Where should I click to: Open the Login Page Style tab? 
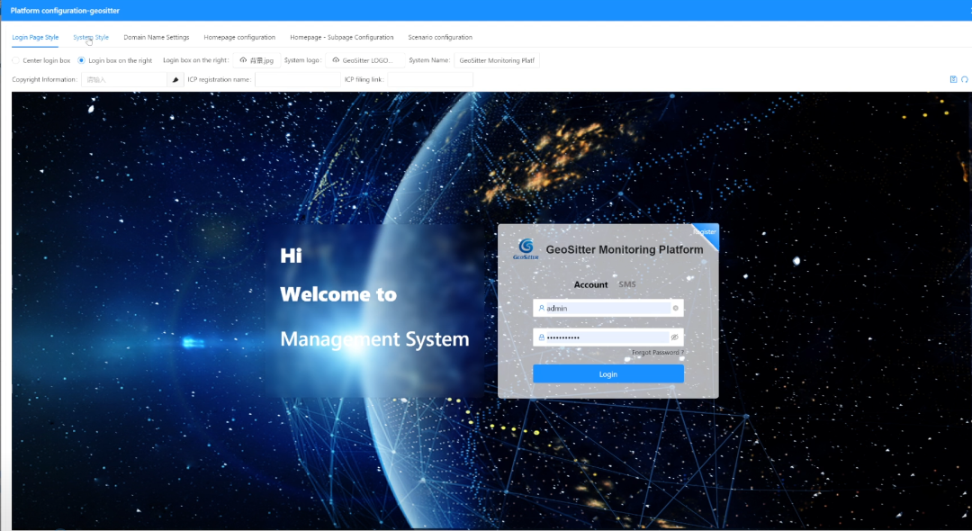(35, 37)
